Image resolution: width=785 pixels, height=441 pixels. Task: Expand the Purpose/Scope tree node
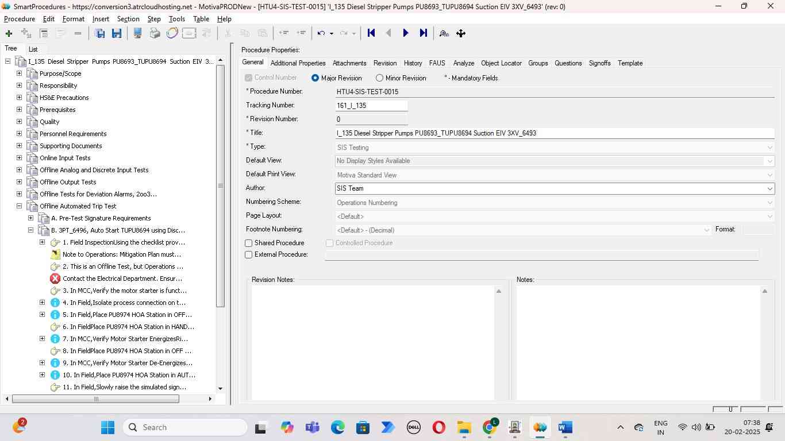click(x=19, y=73)
